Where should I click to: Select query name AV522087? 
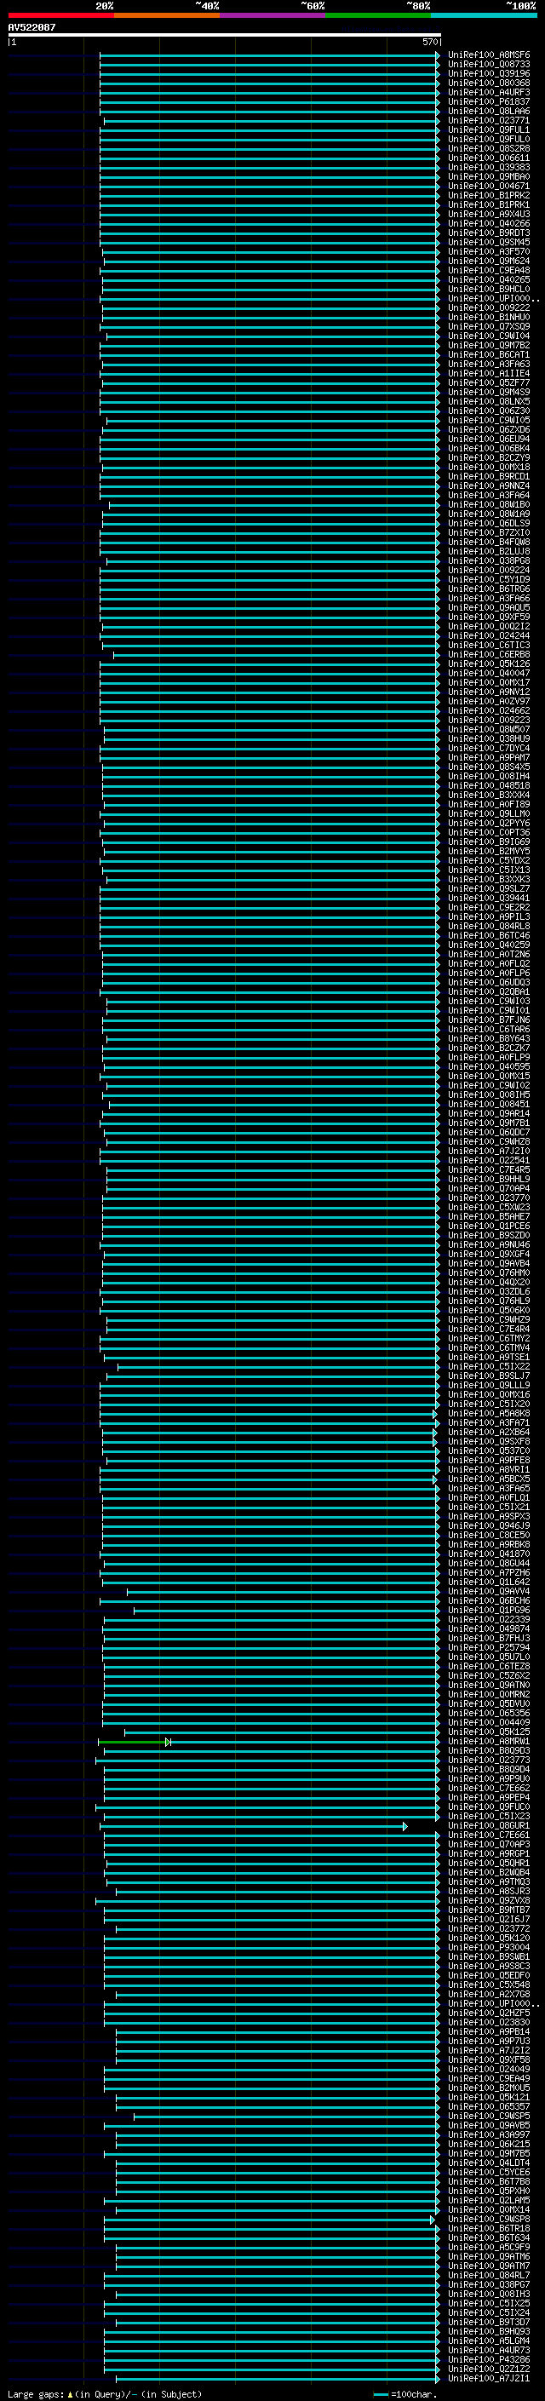[32, 28]
